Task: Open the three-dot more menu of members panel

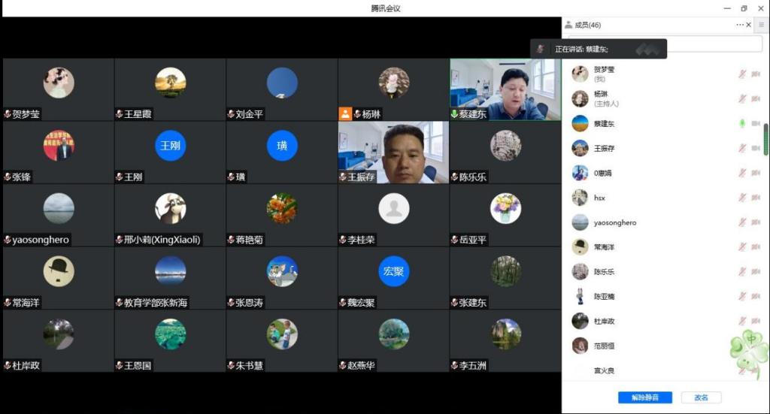Action: pyautogui.click(x=740, y=25)
